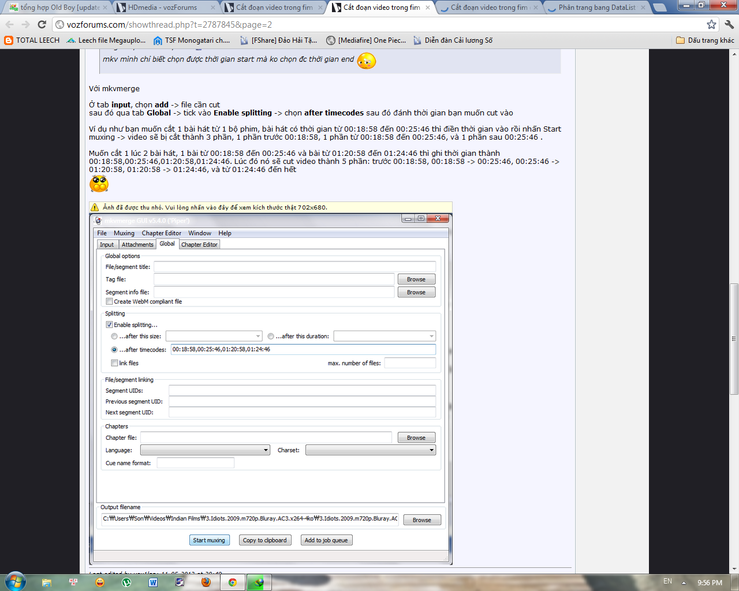Switch to the Input tab
Viewport: 739px width, 591px height.
coord(107,245)
